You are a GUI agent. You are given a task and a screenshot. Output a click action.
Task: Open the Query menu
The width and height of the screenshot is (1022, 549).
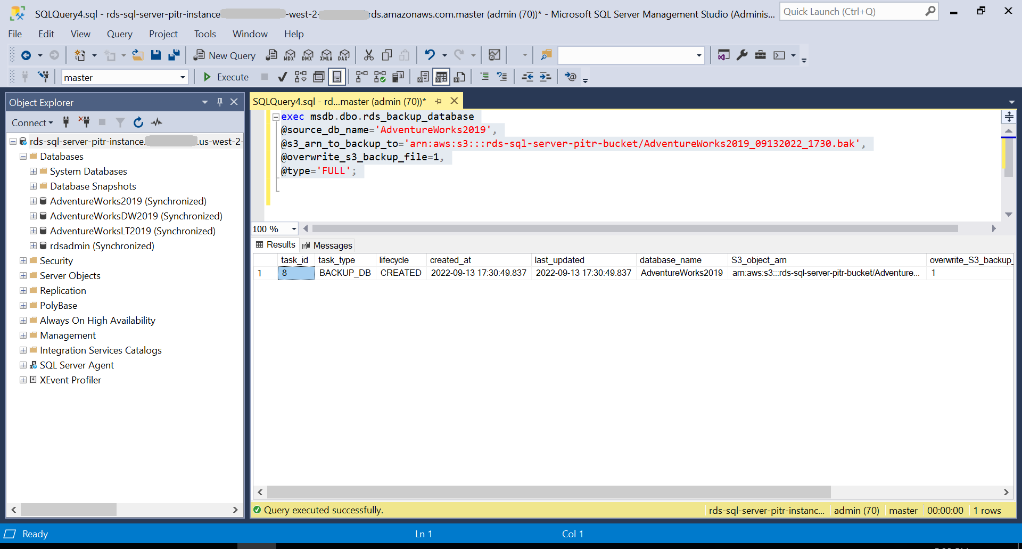point(119,34)
